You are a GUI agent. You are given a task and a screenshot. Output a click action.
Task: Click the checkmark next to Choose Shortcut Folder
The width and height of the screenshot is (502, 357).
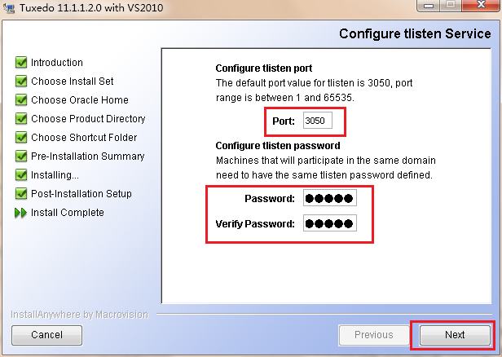coord(21,138)
